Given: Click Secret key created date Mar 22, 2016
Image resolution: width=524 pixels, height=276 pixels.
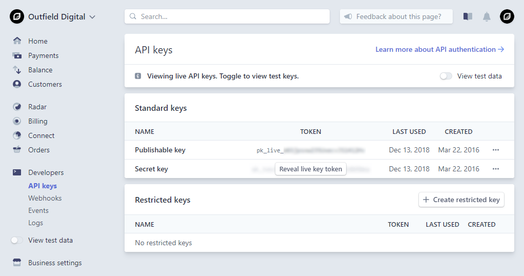Looking at the screenshot, I should (458, 169).
